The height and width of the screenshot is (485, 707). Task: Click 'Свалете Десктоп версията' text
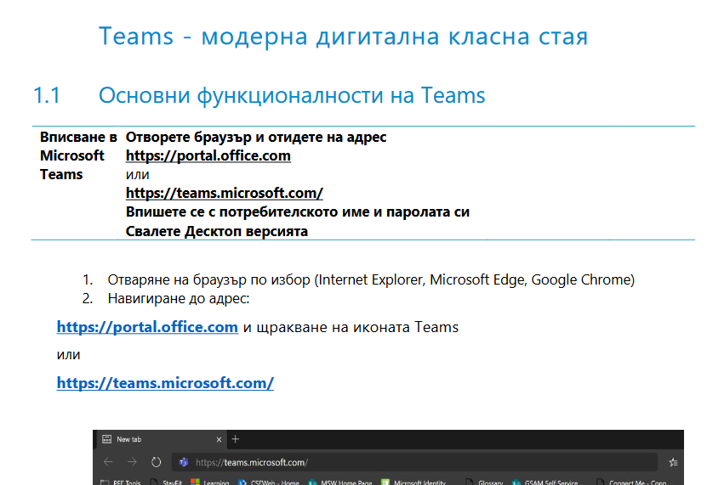click(217, 231)
